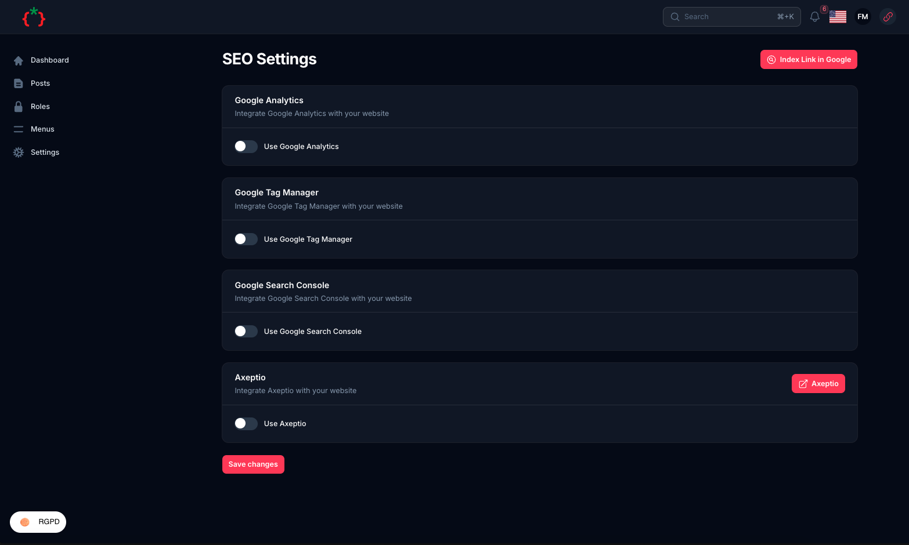The image size is (909, 545).
Task: Click the Save changes button
Action: point(253,464)
